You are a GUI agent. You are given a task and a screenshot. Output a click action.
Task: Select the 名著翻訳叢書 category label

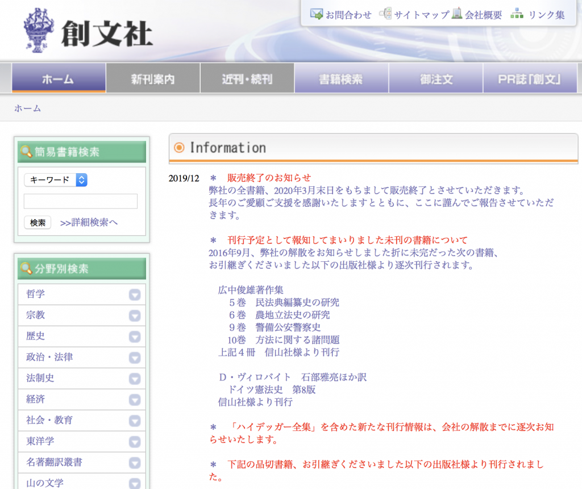54,462
